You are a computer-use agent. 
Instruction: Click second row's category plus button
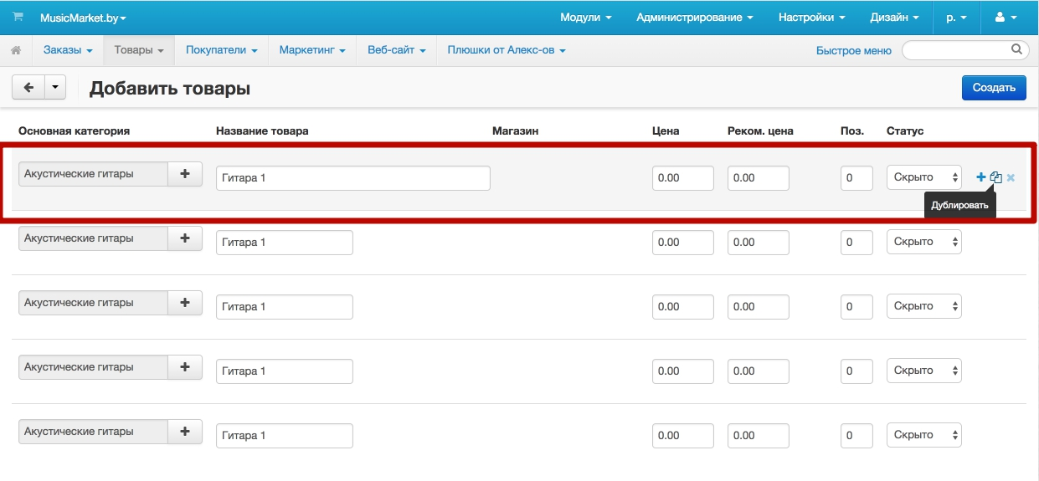point(185,238)
